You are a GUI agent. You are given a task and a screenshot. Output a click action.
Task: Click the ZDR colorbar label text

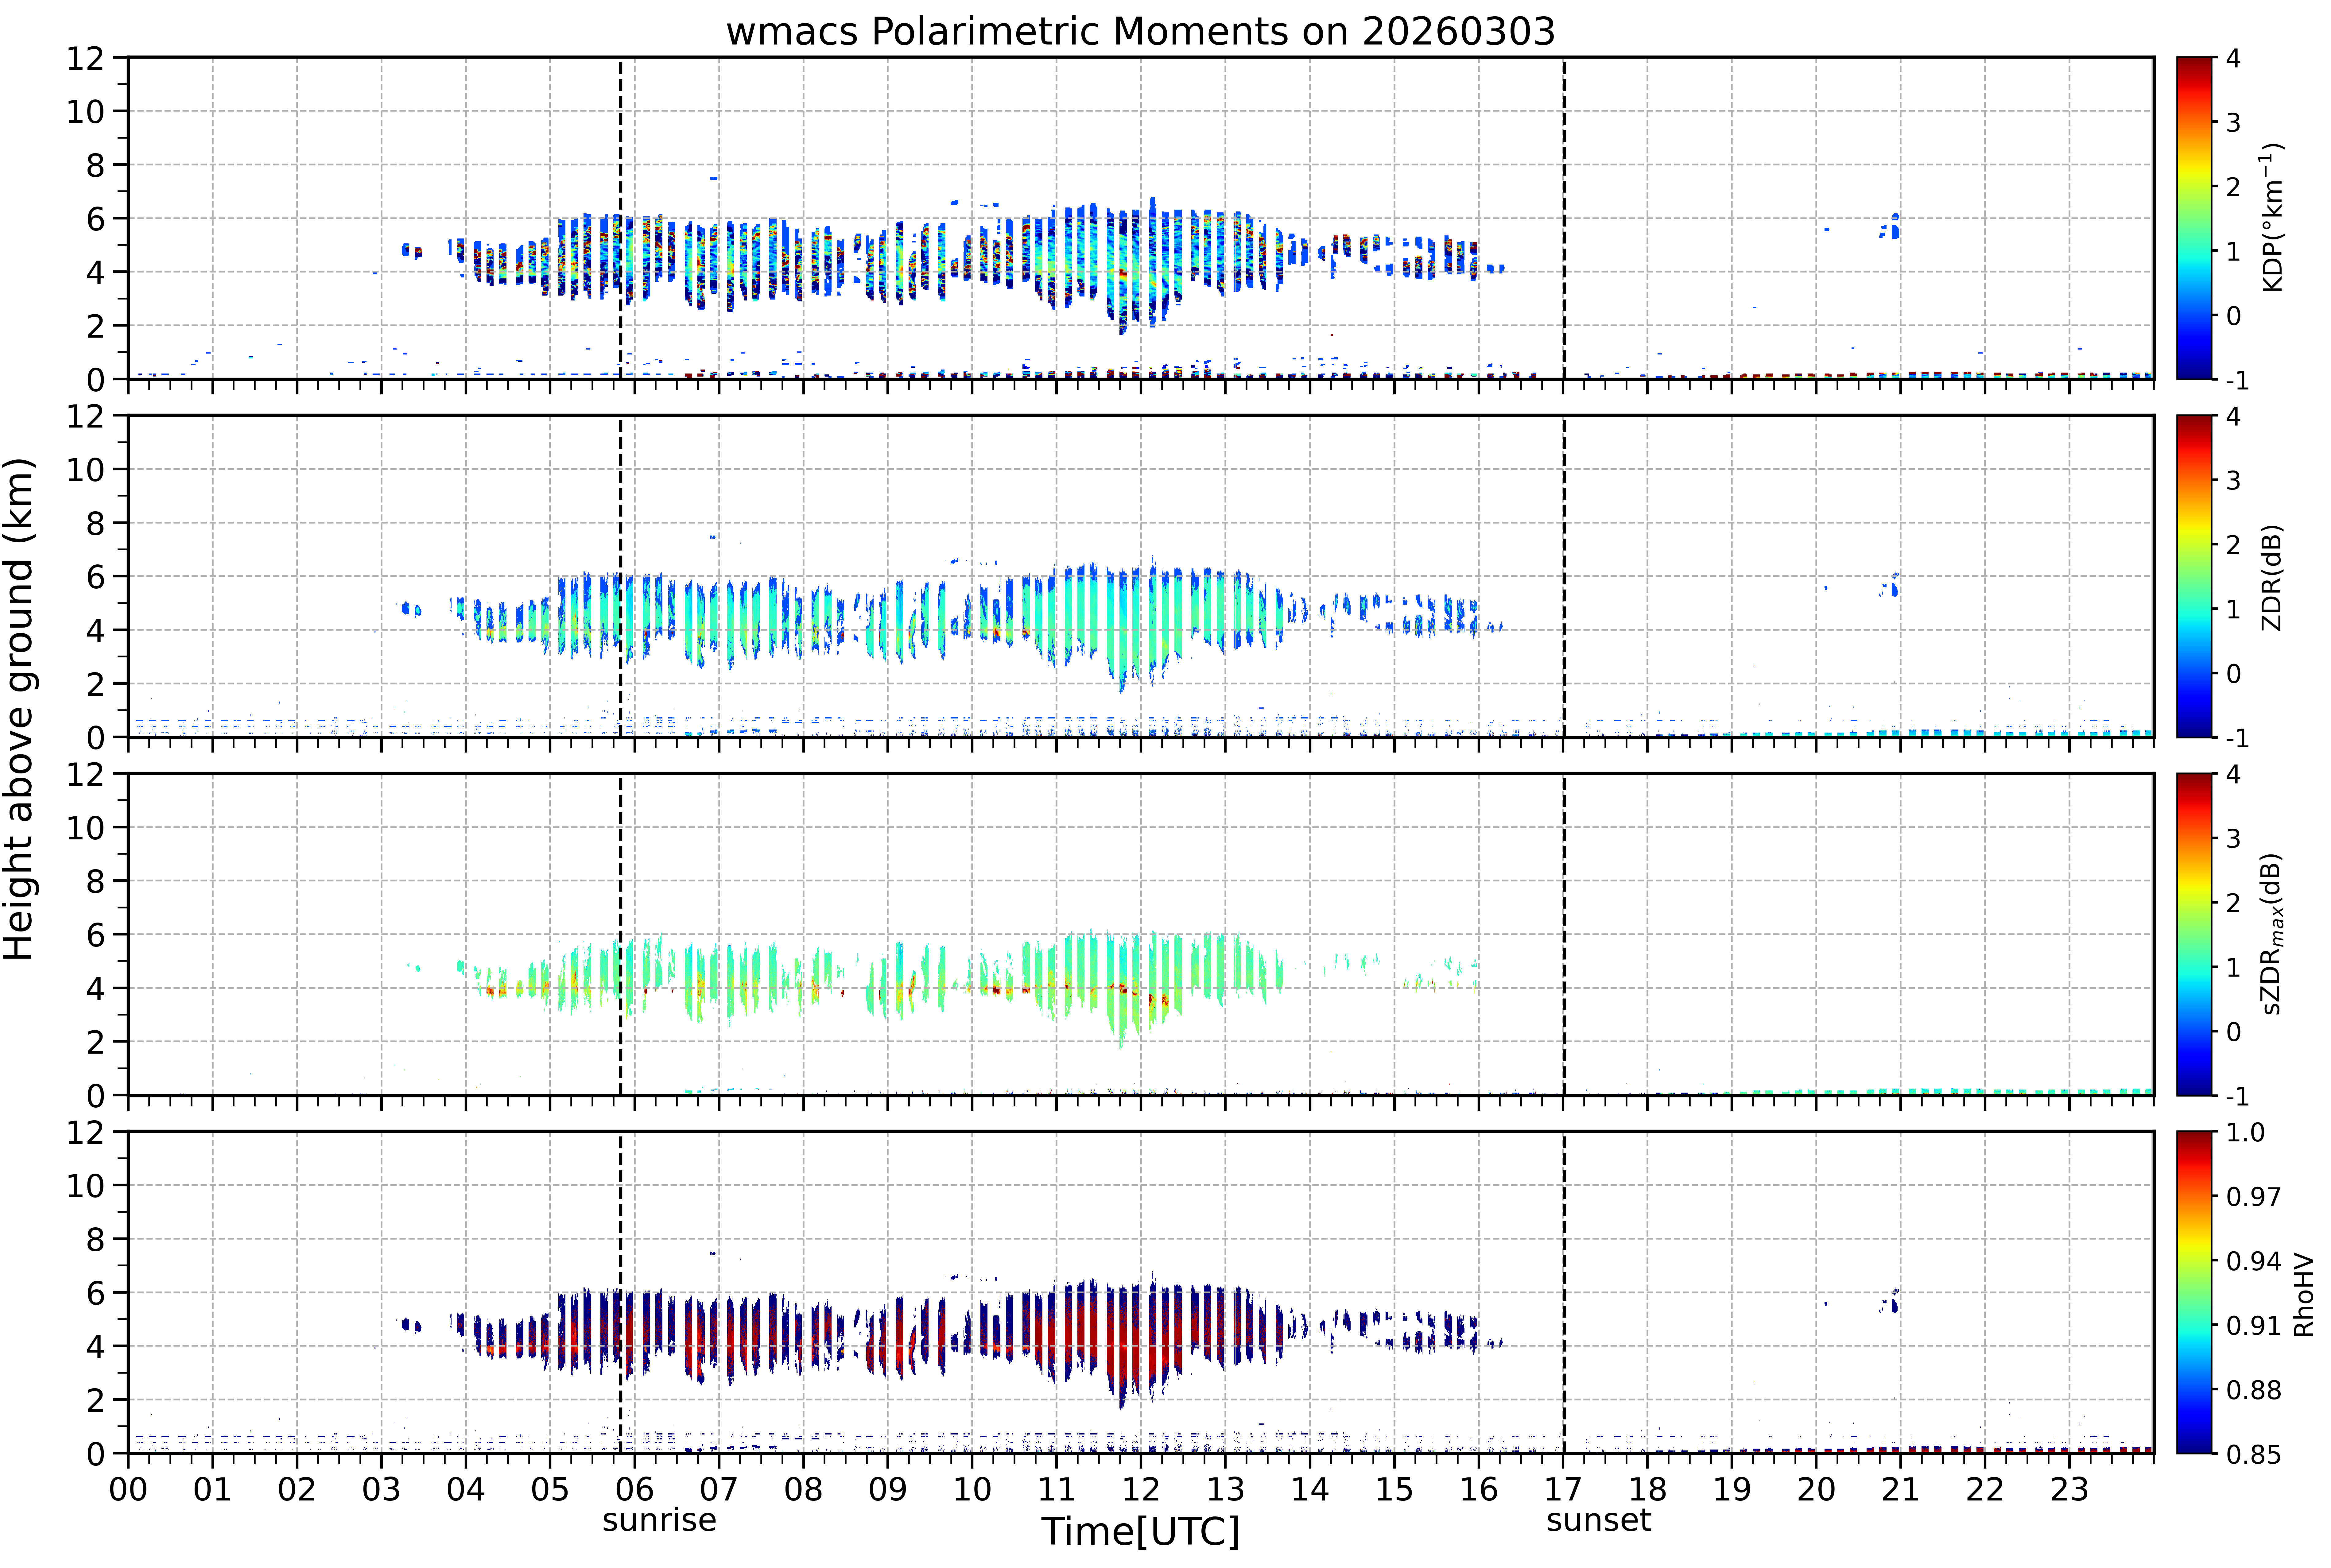2272,577
